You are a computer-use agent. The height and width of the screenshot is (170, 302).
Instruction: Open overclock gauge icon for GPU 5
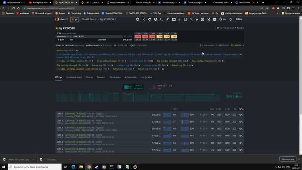click(x=241, y=150)
